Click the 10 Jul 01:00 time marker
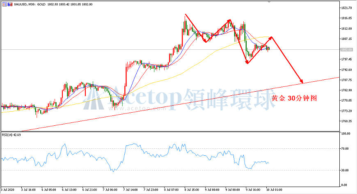This screenshot has width=357, height=194. (275, 189)
